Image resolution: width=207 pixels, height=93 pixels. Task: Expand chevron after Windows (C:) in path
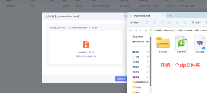[x=177, y=30]
